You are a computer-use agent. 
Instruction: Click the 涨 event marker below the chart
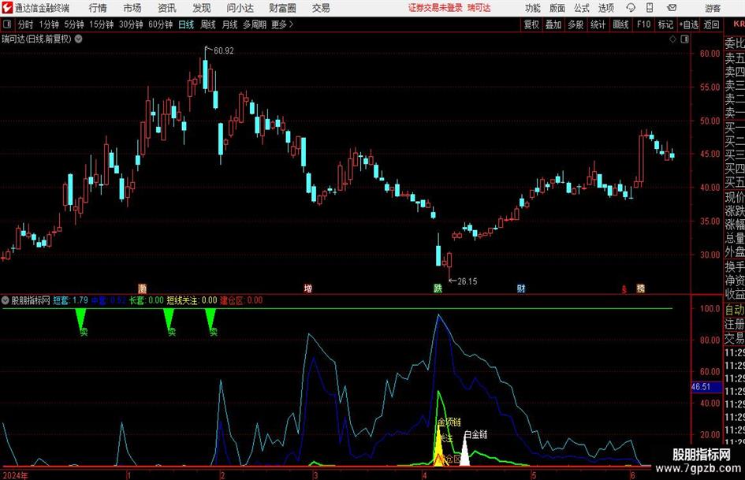click(x=142, y=288)
